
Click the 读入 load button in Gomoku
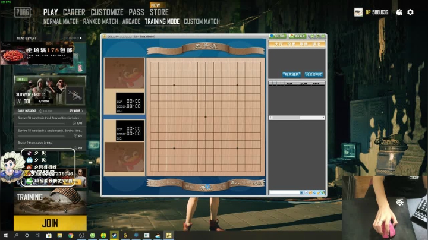click(x=235, y=183)
